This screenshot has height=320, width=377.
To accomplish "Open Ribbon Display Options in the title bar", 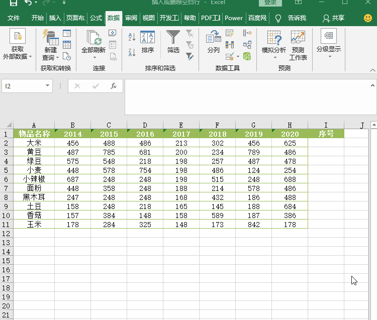I will 298,3.
